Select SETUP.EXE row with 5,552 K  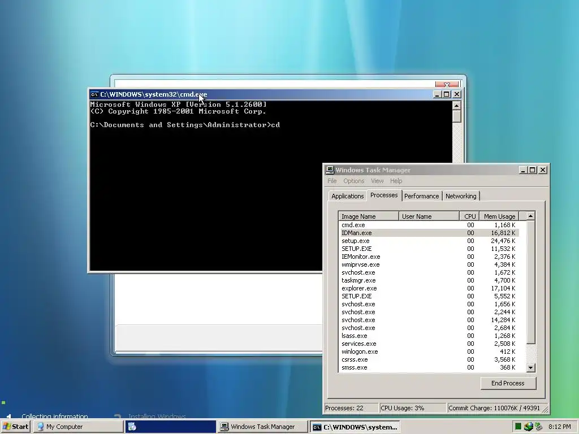pos(429,296)
